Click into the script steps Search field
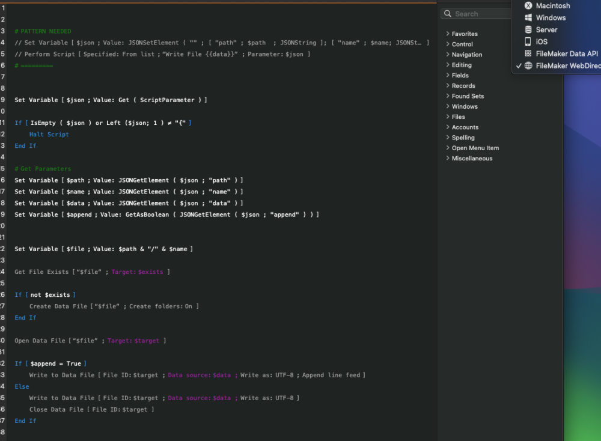Screen dimensions: 601x441 tap(481, 14)
